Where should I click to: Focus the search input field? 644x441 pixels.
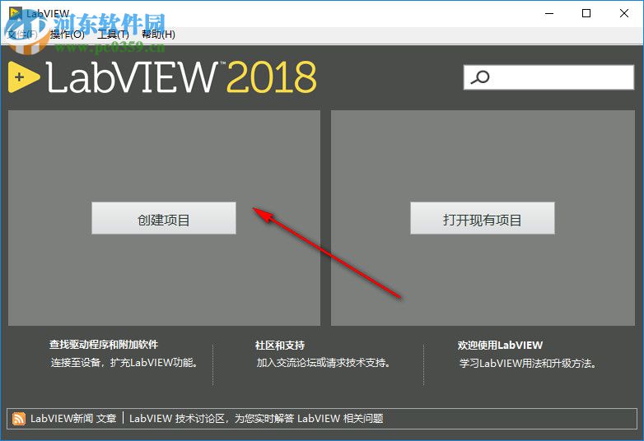pos(548,77)
